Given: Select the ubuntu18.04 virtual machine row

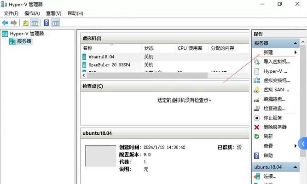Looking at the screenshot, I should pos(165,57).
